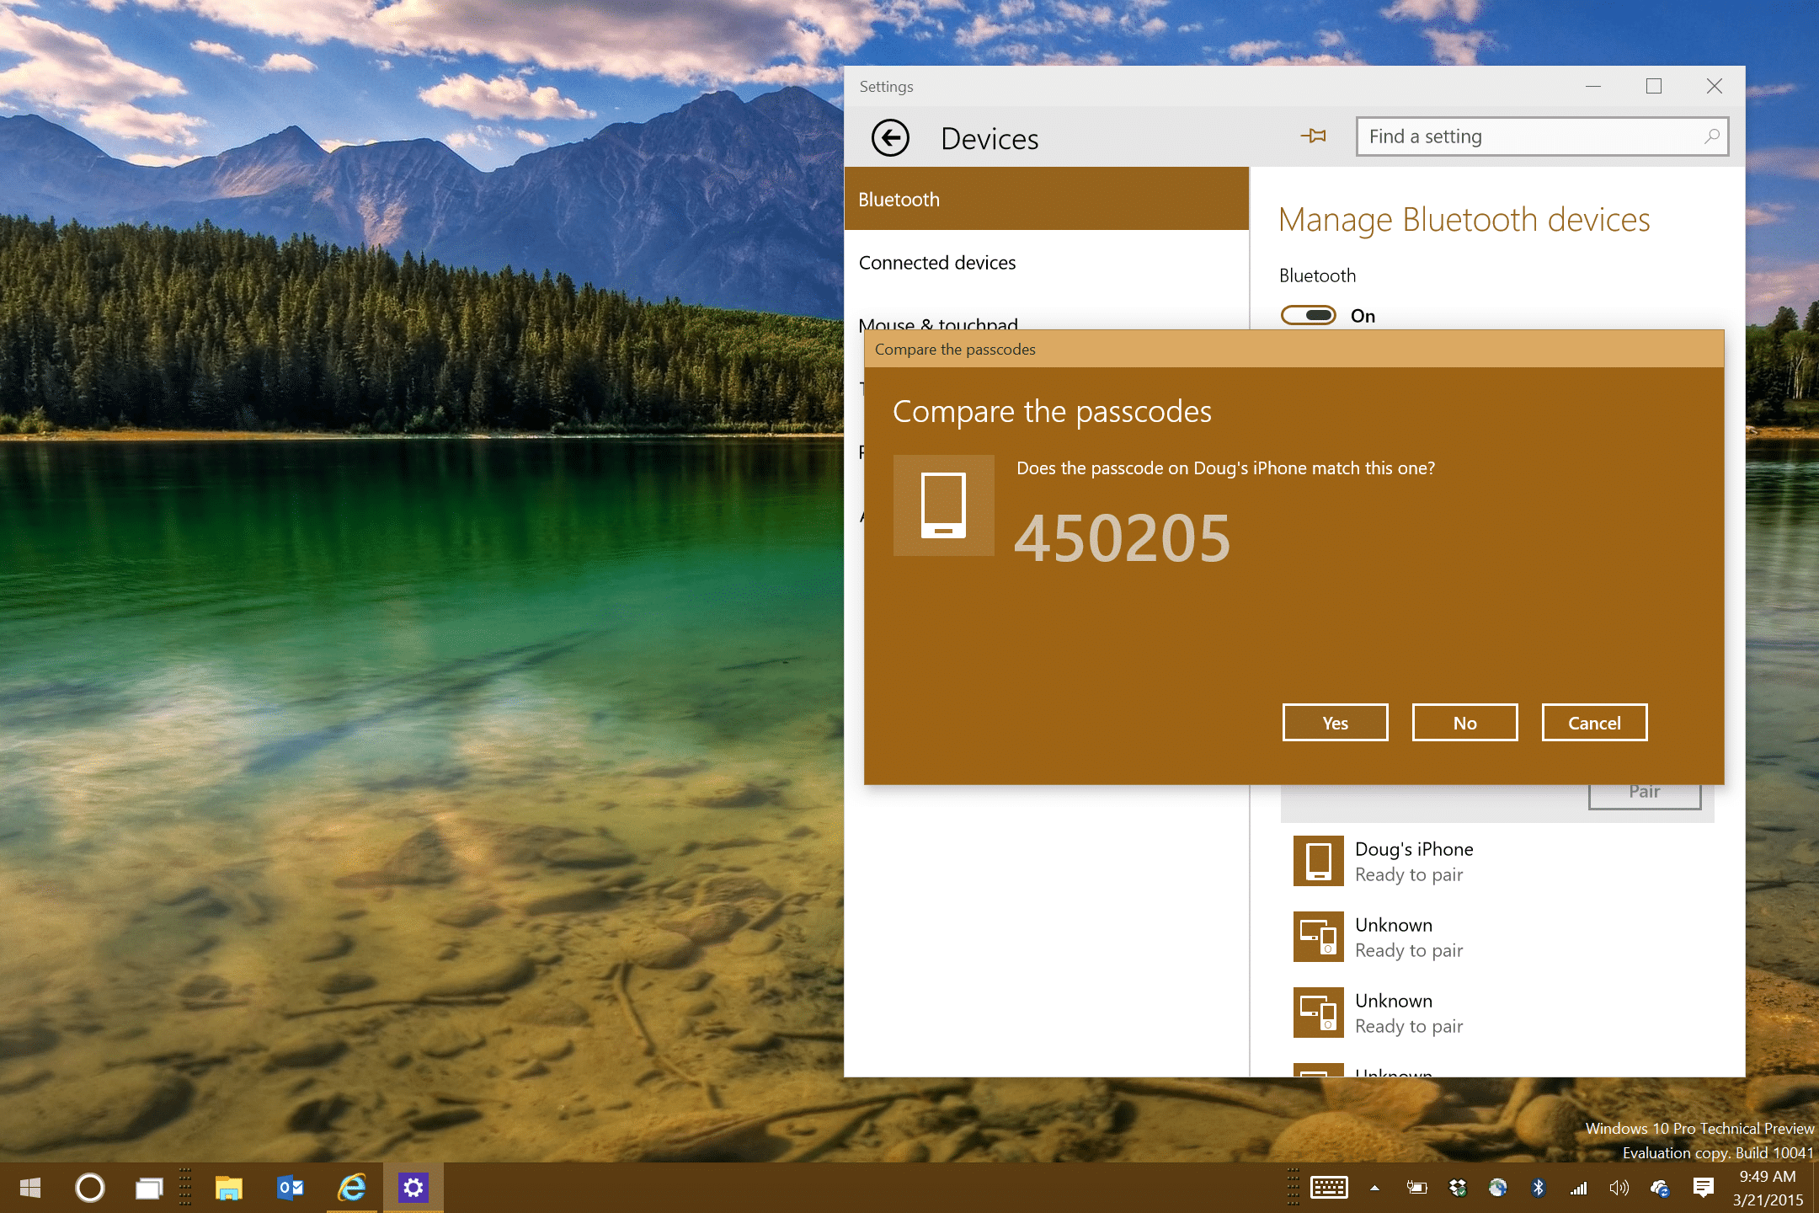Minimize the Settings window

(1593, 86)
